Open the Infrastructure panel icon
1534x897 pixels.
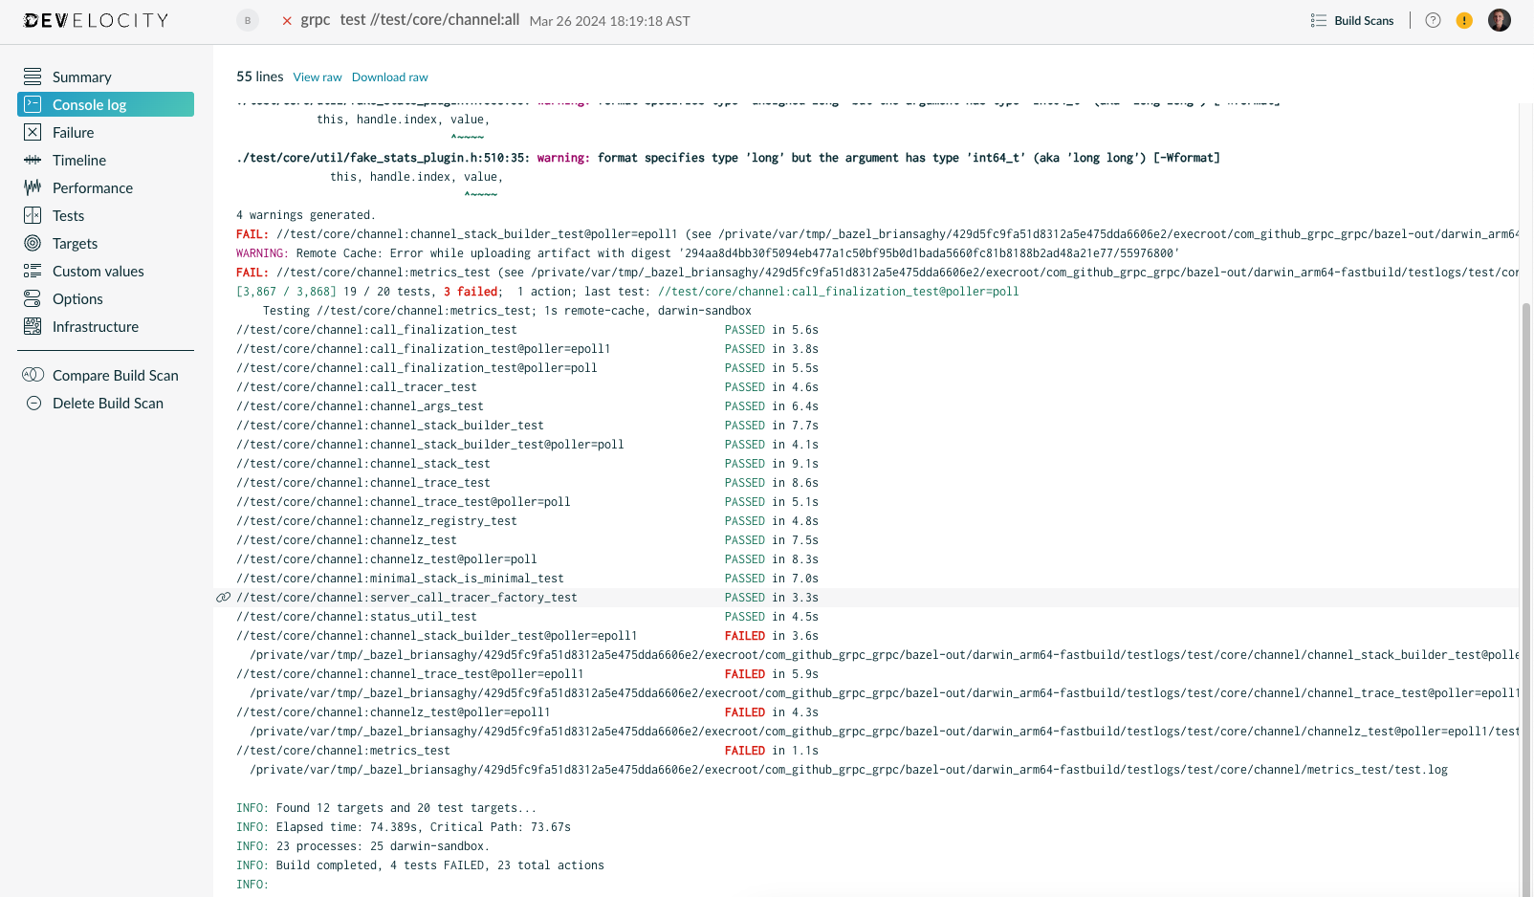tap(32, 326)
